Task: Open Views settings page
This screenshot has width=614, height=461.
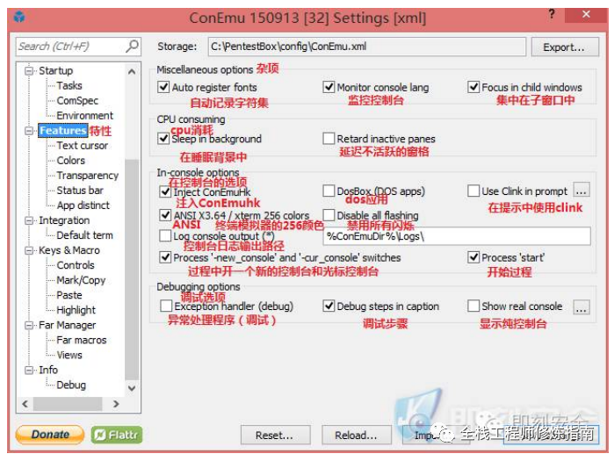Action: (x=69, y=355)
